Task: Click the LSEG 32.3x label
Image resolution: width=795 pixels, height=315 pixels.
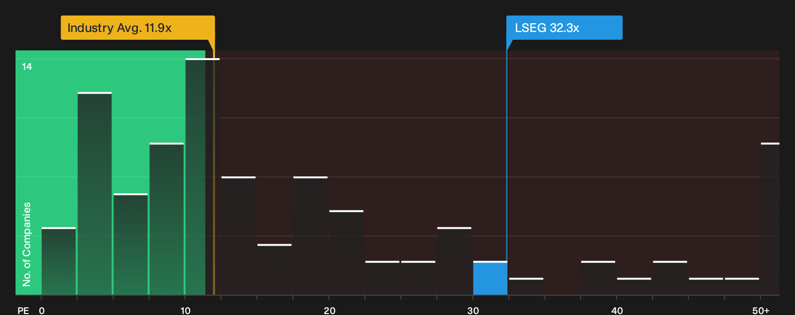Action: click(564, 28)
